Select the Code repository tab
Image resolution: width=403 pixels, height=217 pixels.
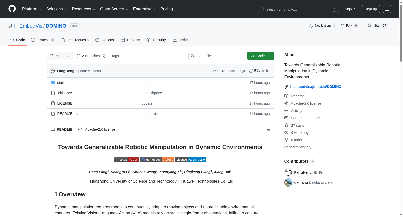(x=18, y=40)
